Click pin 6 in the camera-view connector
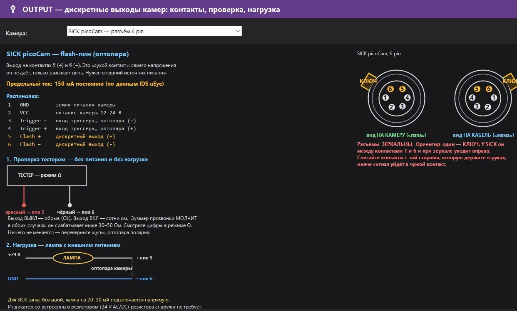 (x=390, y=89)
